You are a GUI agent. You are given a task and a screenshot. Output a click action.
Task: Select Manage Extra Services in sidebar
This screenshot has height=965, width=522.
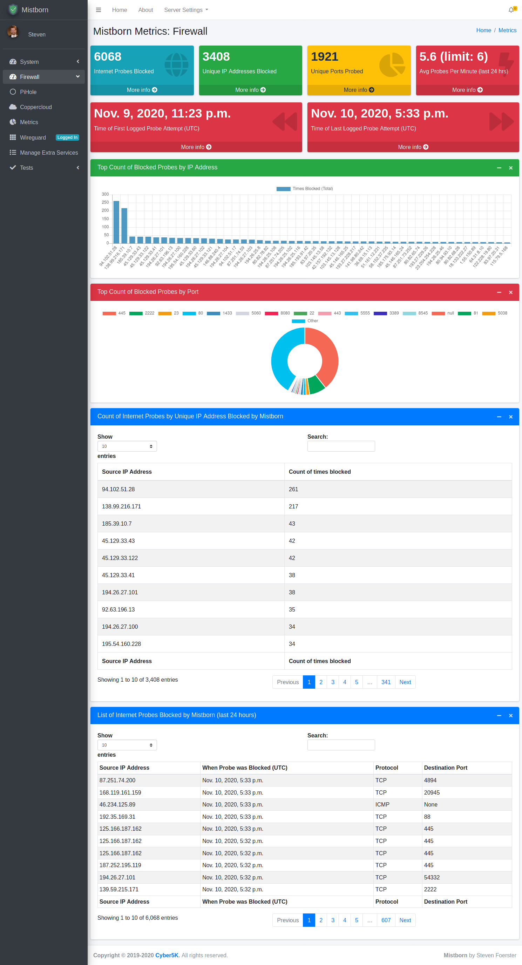44,153
